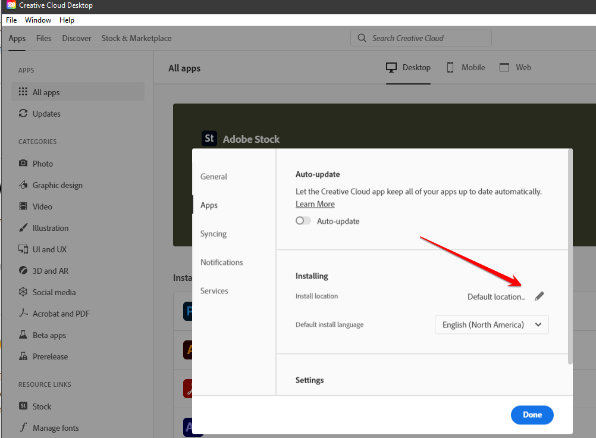This screenshot has width=596, height=438.
Task: Open the default install language dropdown
Action: tap(491, 325)
